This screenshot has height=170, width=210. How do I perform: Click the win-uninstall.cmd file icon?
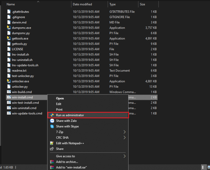pos(9,108)
